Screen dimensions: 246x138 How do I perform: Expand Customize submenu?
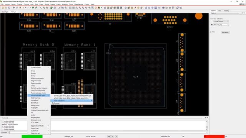point(39,131)
